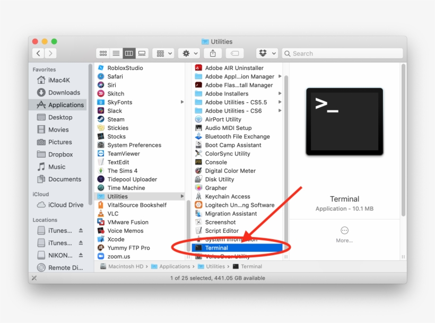The image size is (435, 323).
Task: Select the Siri app icon
Action: click(101, 85)
